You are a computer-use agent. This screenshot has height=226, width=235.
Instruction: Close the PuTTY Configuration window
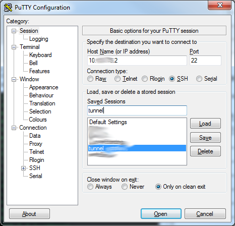tap(220, 5)
